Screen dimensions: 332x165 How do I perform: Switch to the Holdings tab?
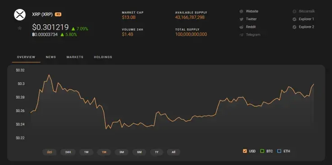pyautogui.click(x=103, y=57)
